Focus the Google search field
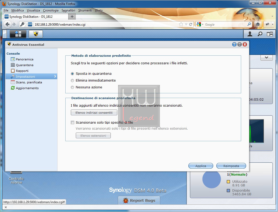Viewport: 278px width, 212px height. pos(225,25)
